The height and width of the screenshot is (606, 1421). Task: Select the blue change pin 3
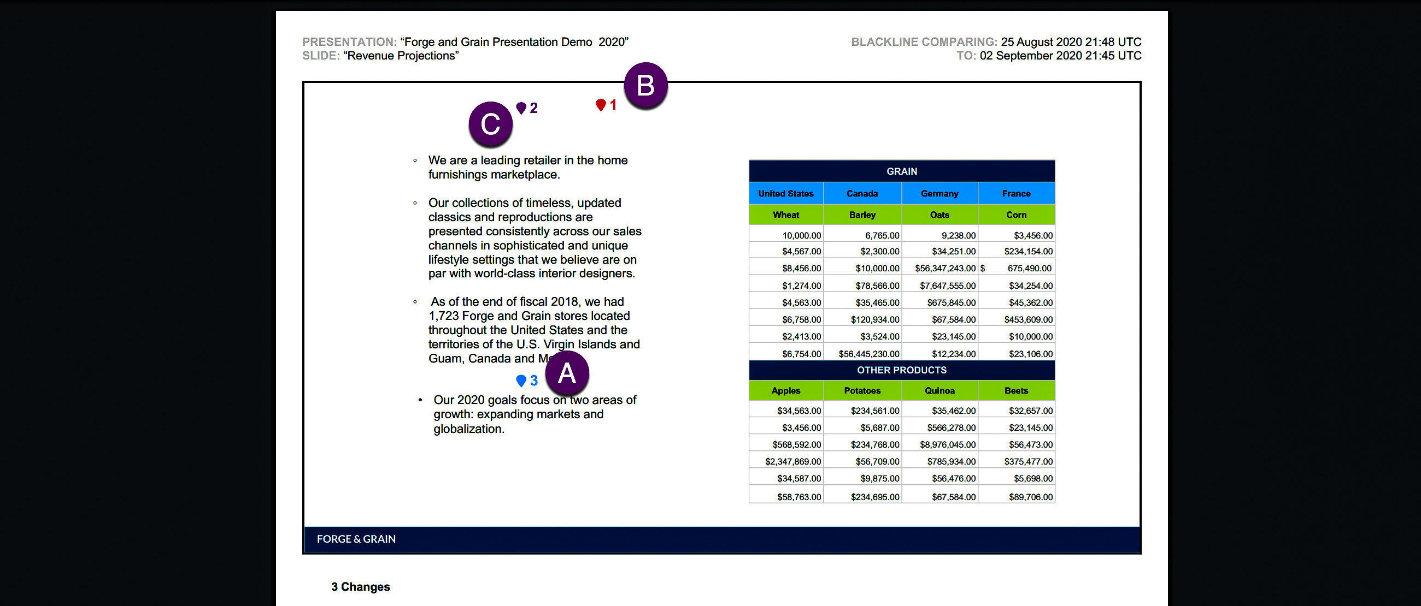coord(520,380)
